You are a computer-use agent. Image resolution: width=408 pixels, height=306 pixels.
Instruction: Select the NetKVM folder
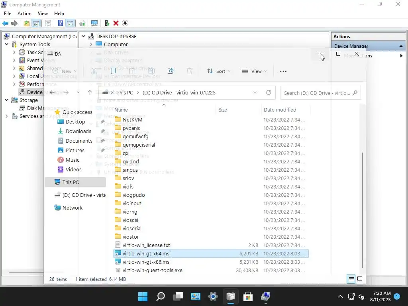click(x=132, y=120)
